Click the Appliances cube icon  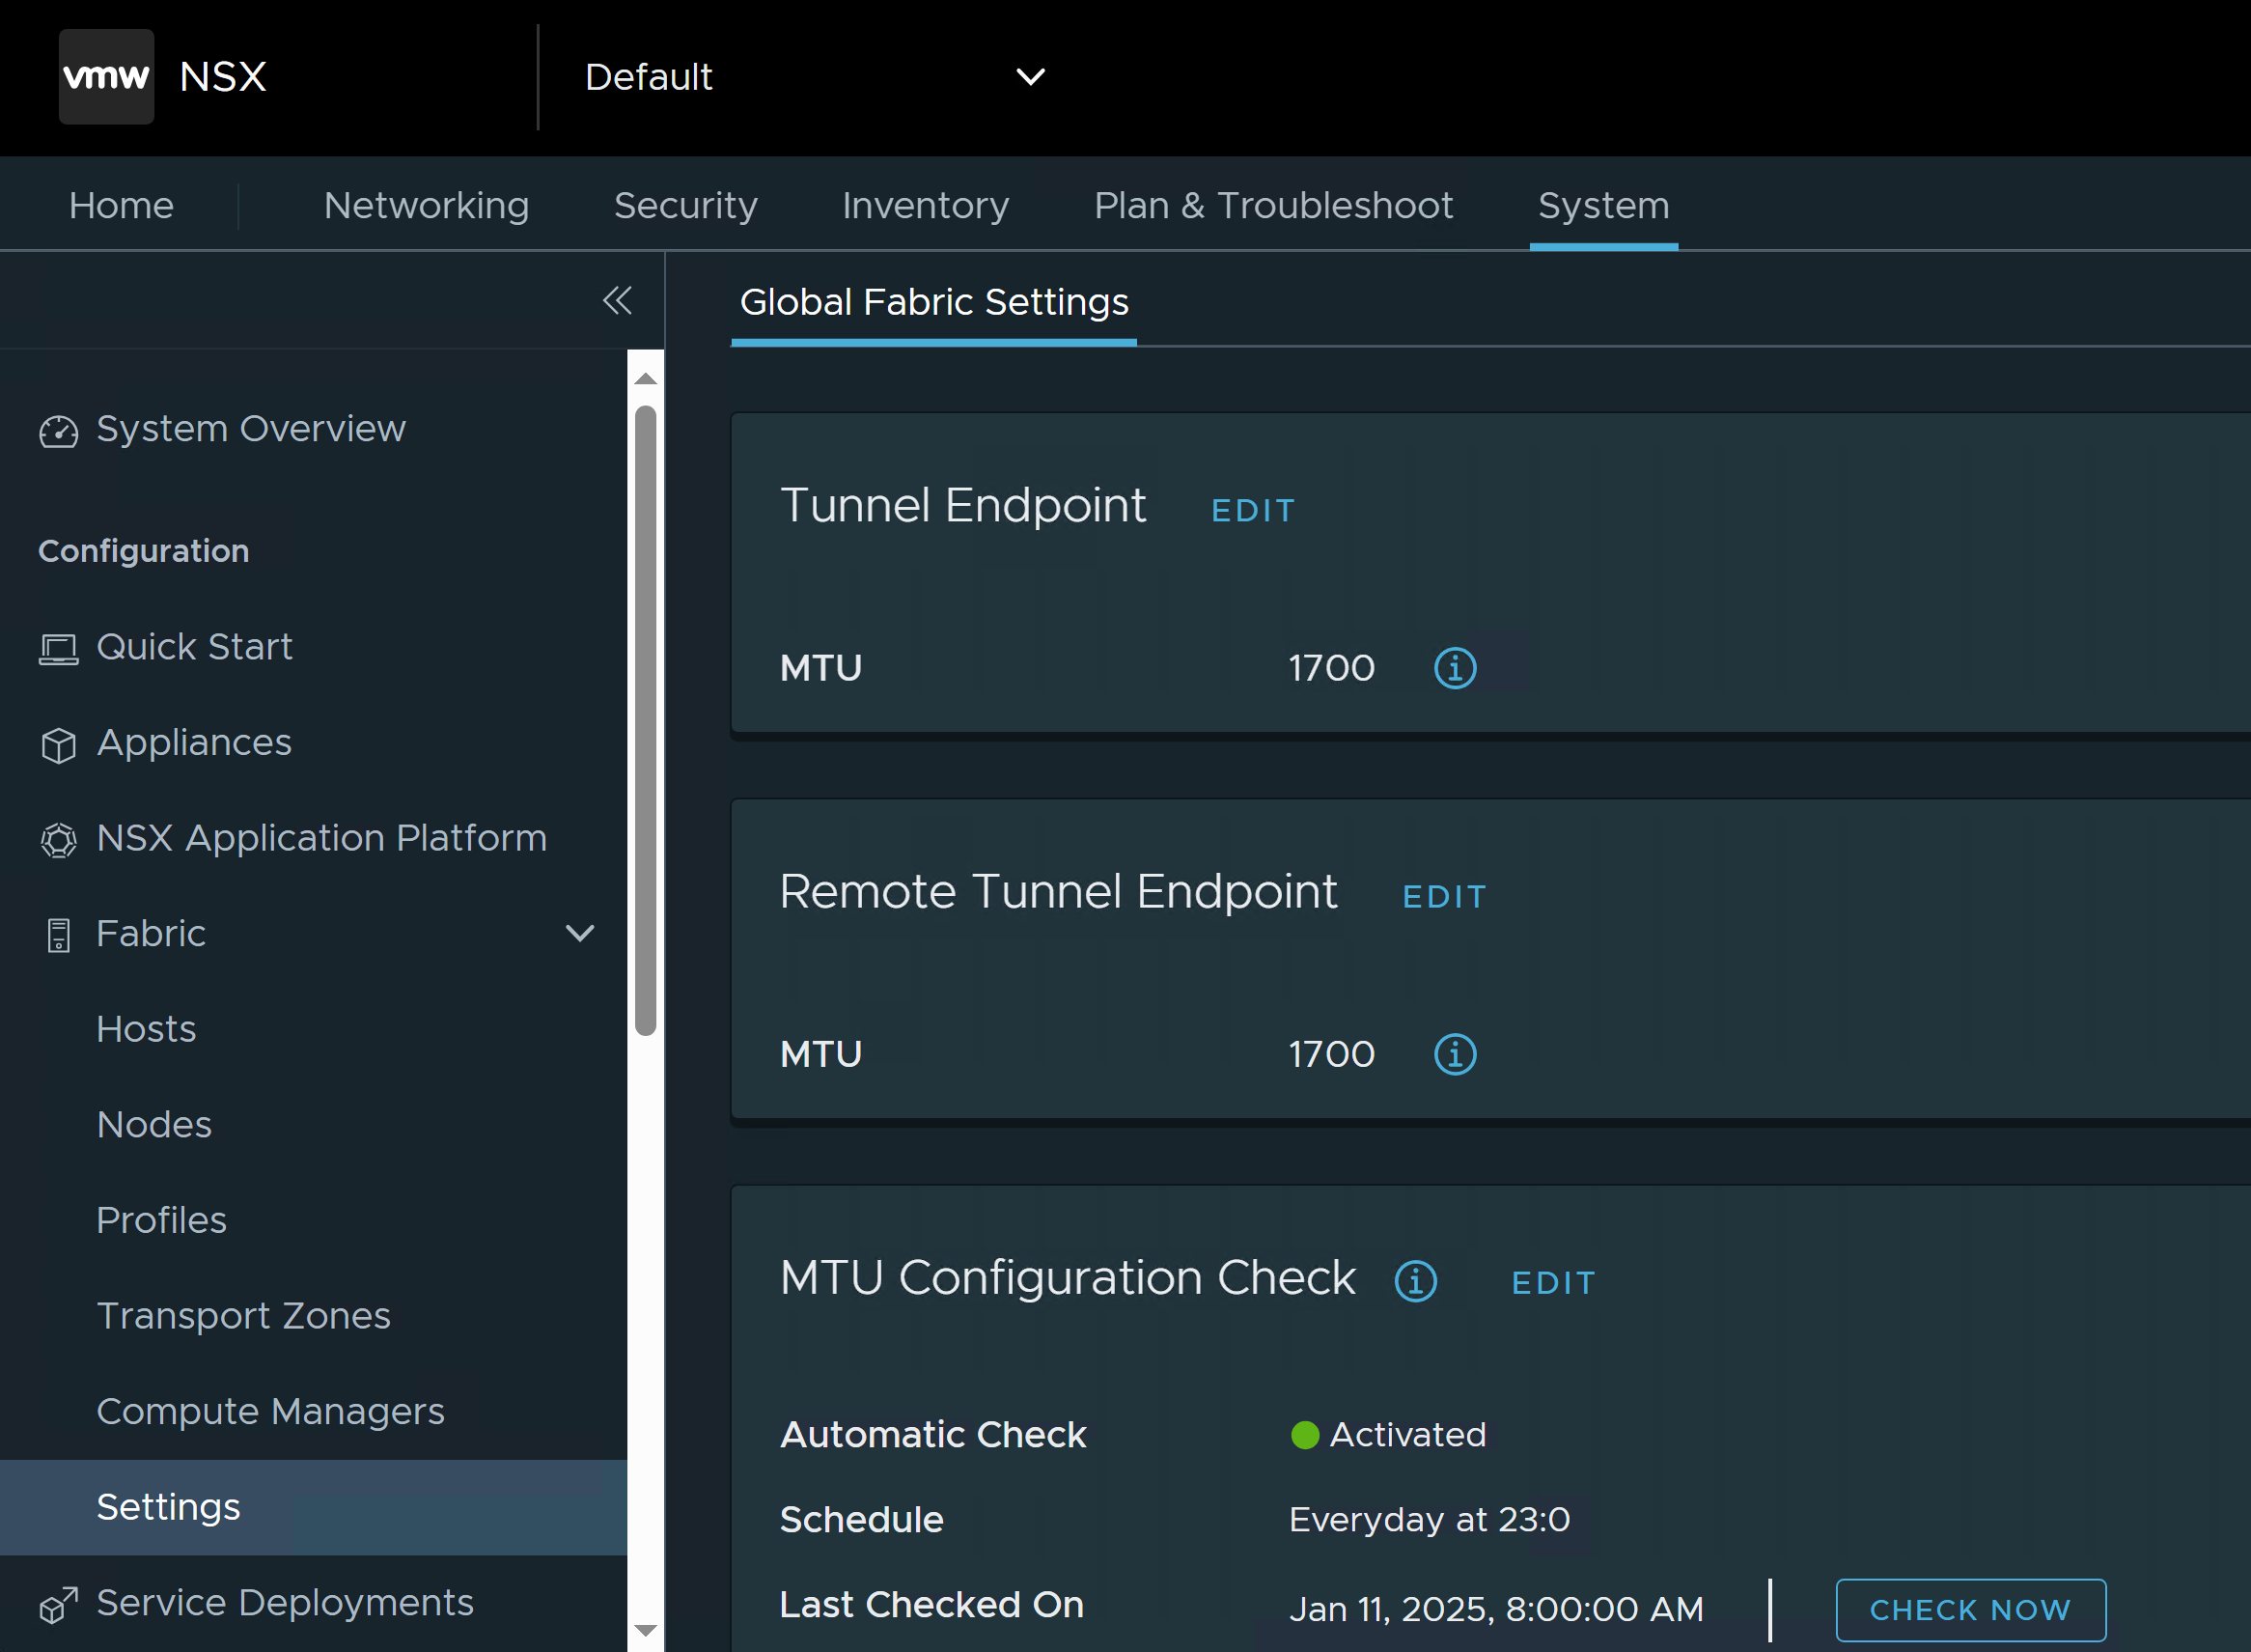click(x=58, y=745)
